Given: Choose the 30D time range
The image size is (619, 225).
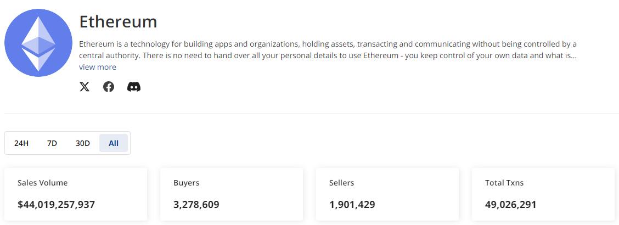Looking at the screenshot, I should 83,143.
